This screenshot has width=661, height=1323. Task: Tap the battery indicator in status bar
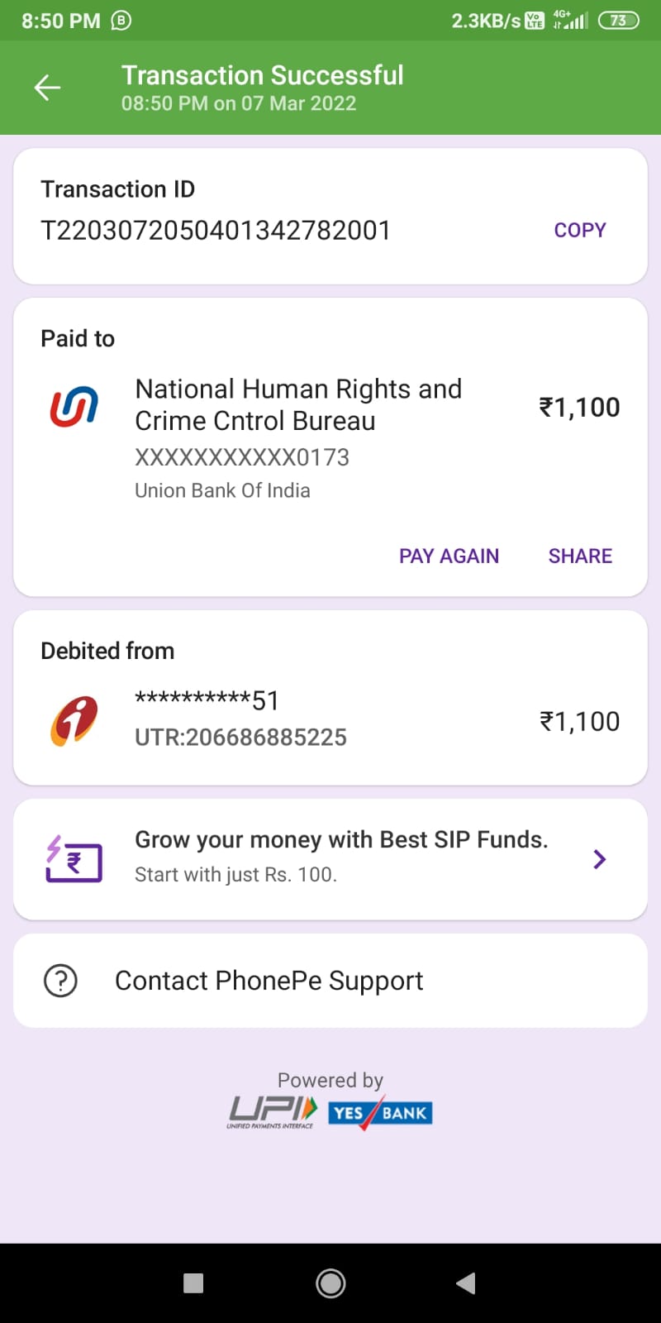[x=618, y=21]
